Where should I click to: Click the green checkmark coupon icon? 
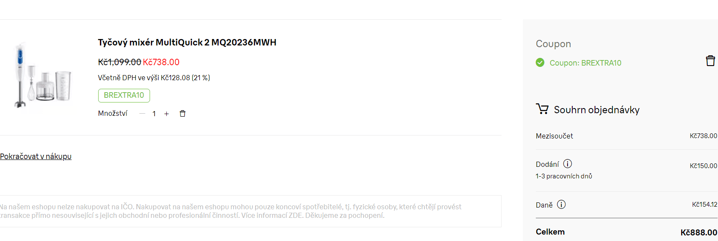540,63
